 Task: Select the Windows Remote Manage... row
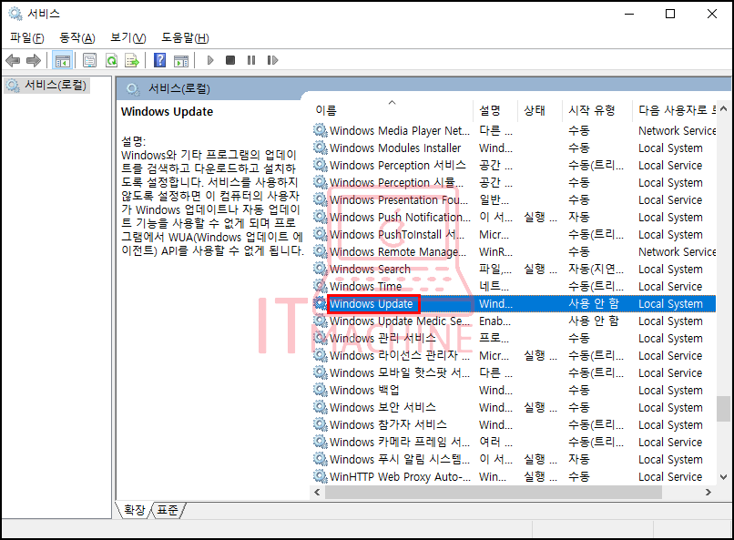click(x=514, y=251)
